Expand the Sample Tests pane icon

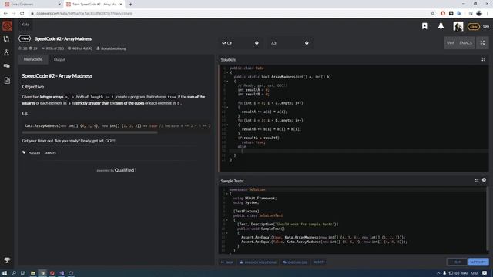(477, 181)
